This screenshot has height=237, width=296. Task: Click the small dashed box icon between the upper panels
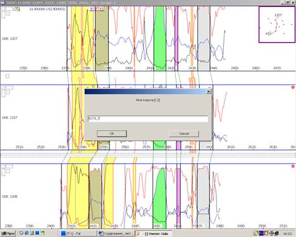pyautogui.click(x=8, y=76)
